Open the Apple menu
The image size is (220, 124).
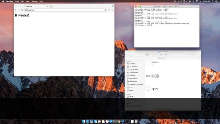click(x=3, y=1)
